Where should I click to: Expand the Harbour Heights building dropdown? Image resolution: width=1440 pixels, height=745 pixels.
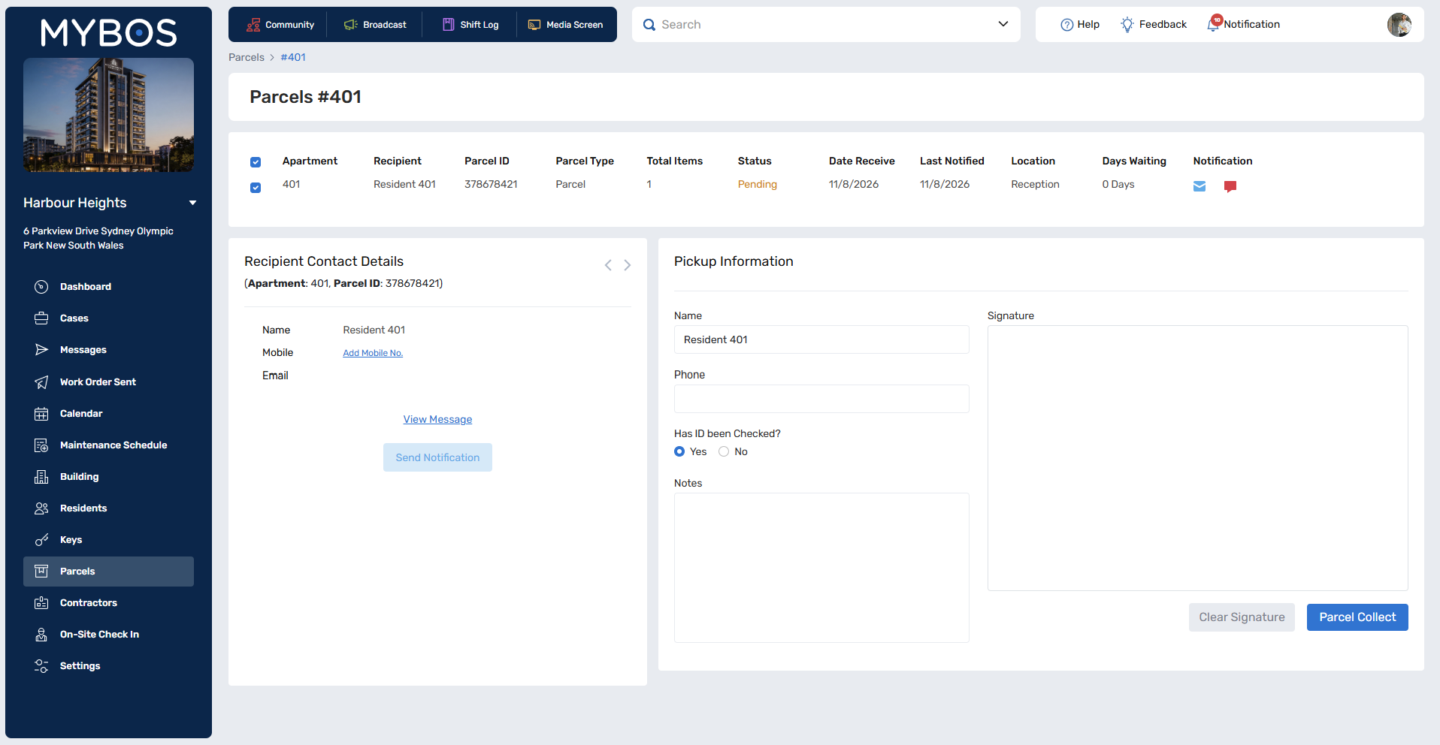click(x=192, y=203)
